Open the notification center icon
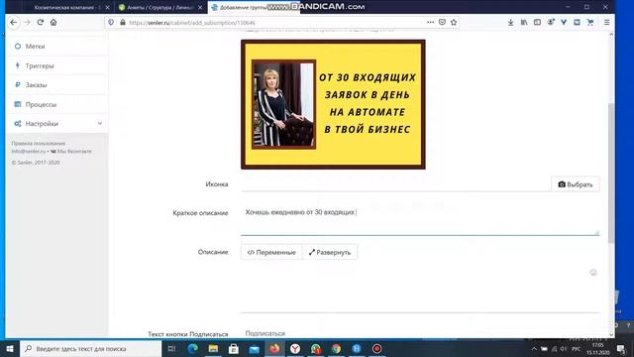Viewport: 634px width, 357px height. [x=621, y=348]
